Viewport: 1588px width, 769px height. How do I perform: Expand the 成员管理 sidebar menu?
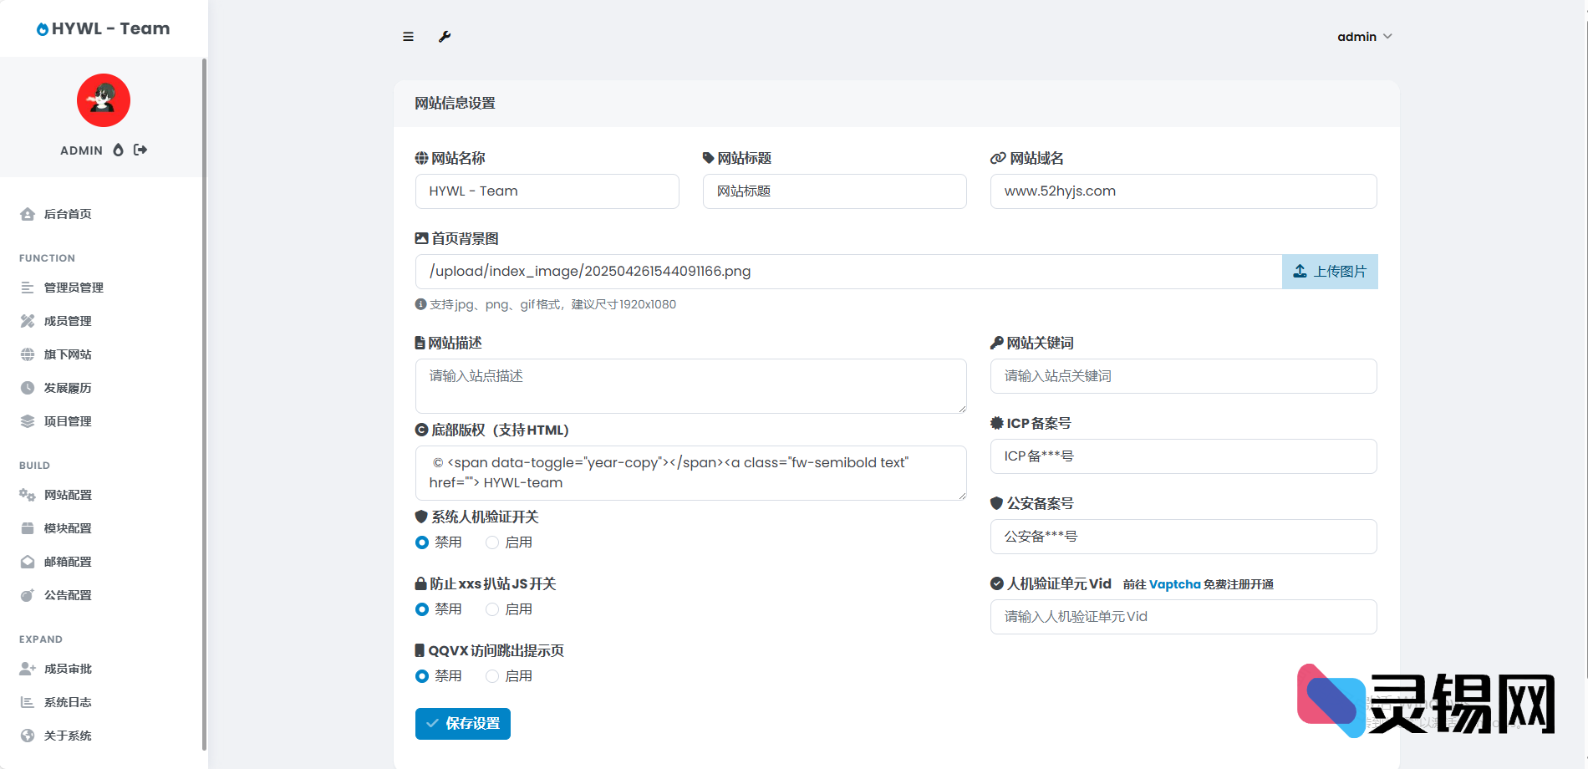pos(68,321)
